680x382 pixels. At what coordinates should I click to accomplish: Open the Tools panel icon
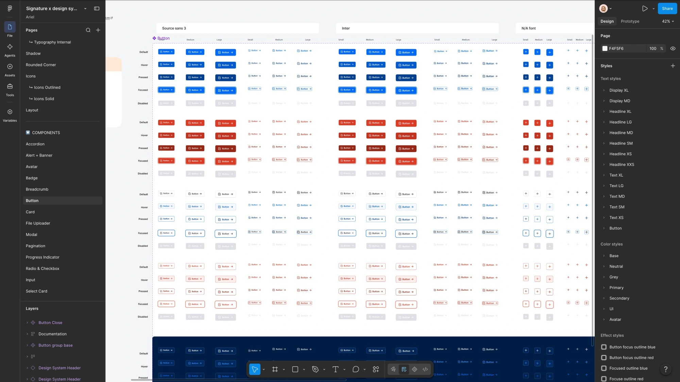10,86
